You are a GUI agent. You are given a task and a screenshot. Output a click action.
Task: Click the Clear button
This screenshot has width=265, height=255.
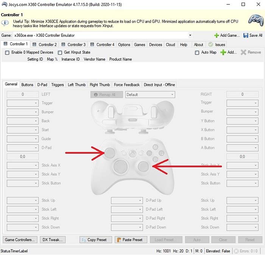coord(223,240)
